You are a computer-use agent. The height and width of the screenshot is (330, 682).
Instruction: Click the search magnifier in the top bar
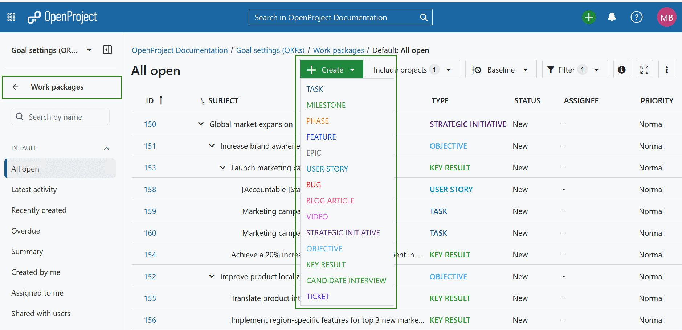click(x=423, y=17)
